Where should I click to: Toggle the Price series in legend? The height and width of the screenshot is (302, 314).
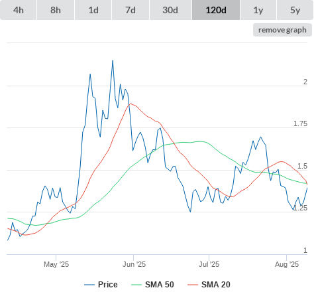(101, 285)
